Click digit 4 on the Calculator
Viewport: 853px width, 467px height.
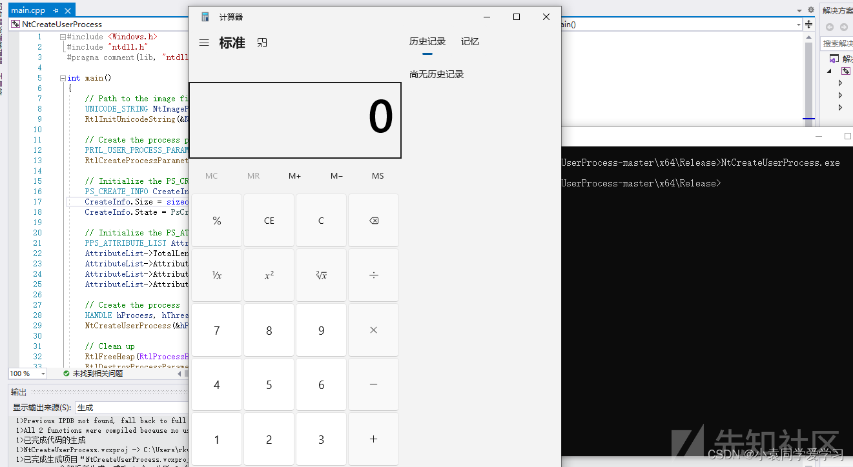(x=217, y=384)
